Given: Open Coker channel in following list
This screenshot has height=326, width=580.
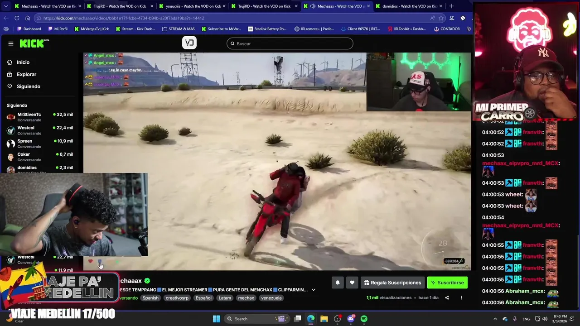Looking at the screenshot, I should tap(40, 157).
